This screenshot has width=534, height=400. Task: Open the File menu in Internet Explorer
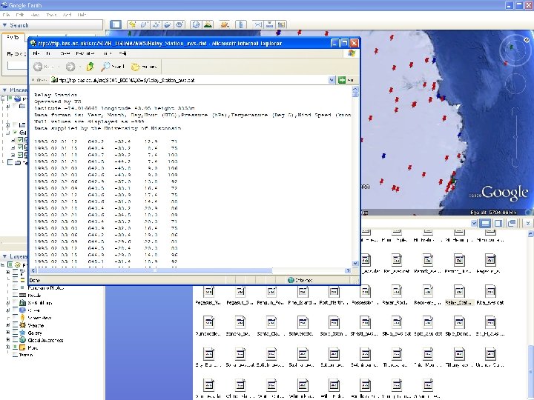34,53
